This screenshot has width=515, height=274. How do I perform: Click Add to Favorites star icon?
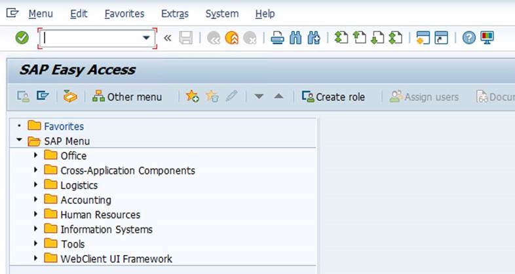point(193,96)
